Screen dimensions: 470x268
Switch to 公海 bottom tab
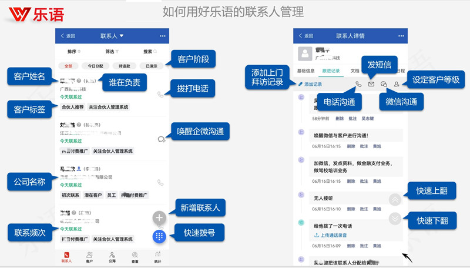click(x=112, y=257)
